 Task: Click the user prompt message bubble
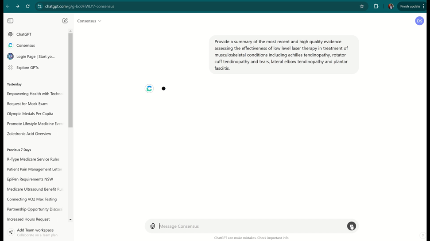click(x=284, y=55)
